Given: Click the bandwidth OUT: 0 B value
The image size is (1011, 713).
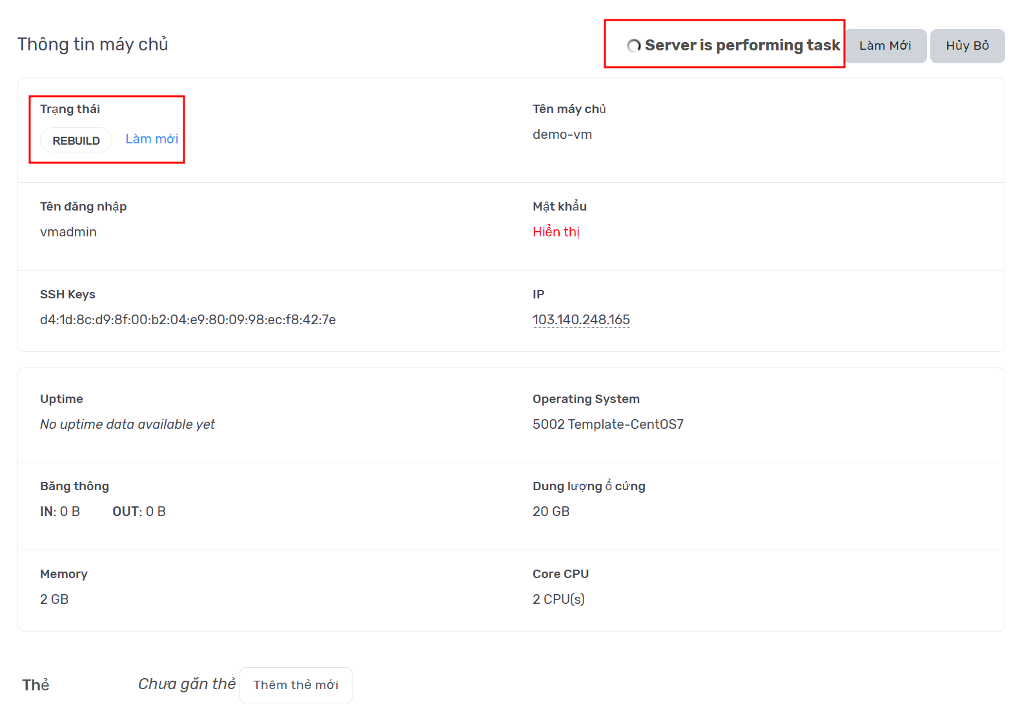Looking at the screenshot, I should tap(139, 512).
